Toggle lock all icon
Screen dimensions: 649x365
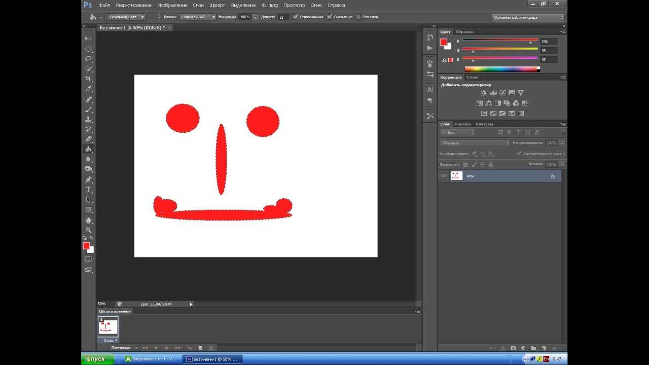click(x=491, y=164)
